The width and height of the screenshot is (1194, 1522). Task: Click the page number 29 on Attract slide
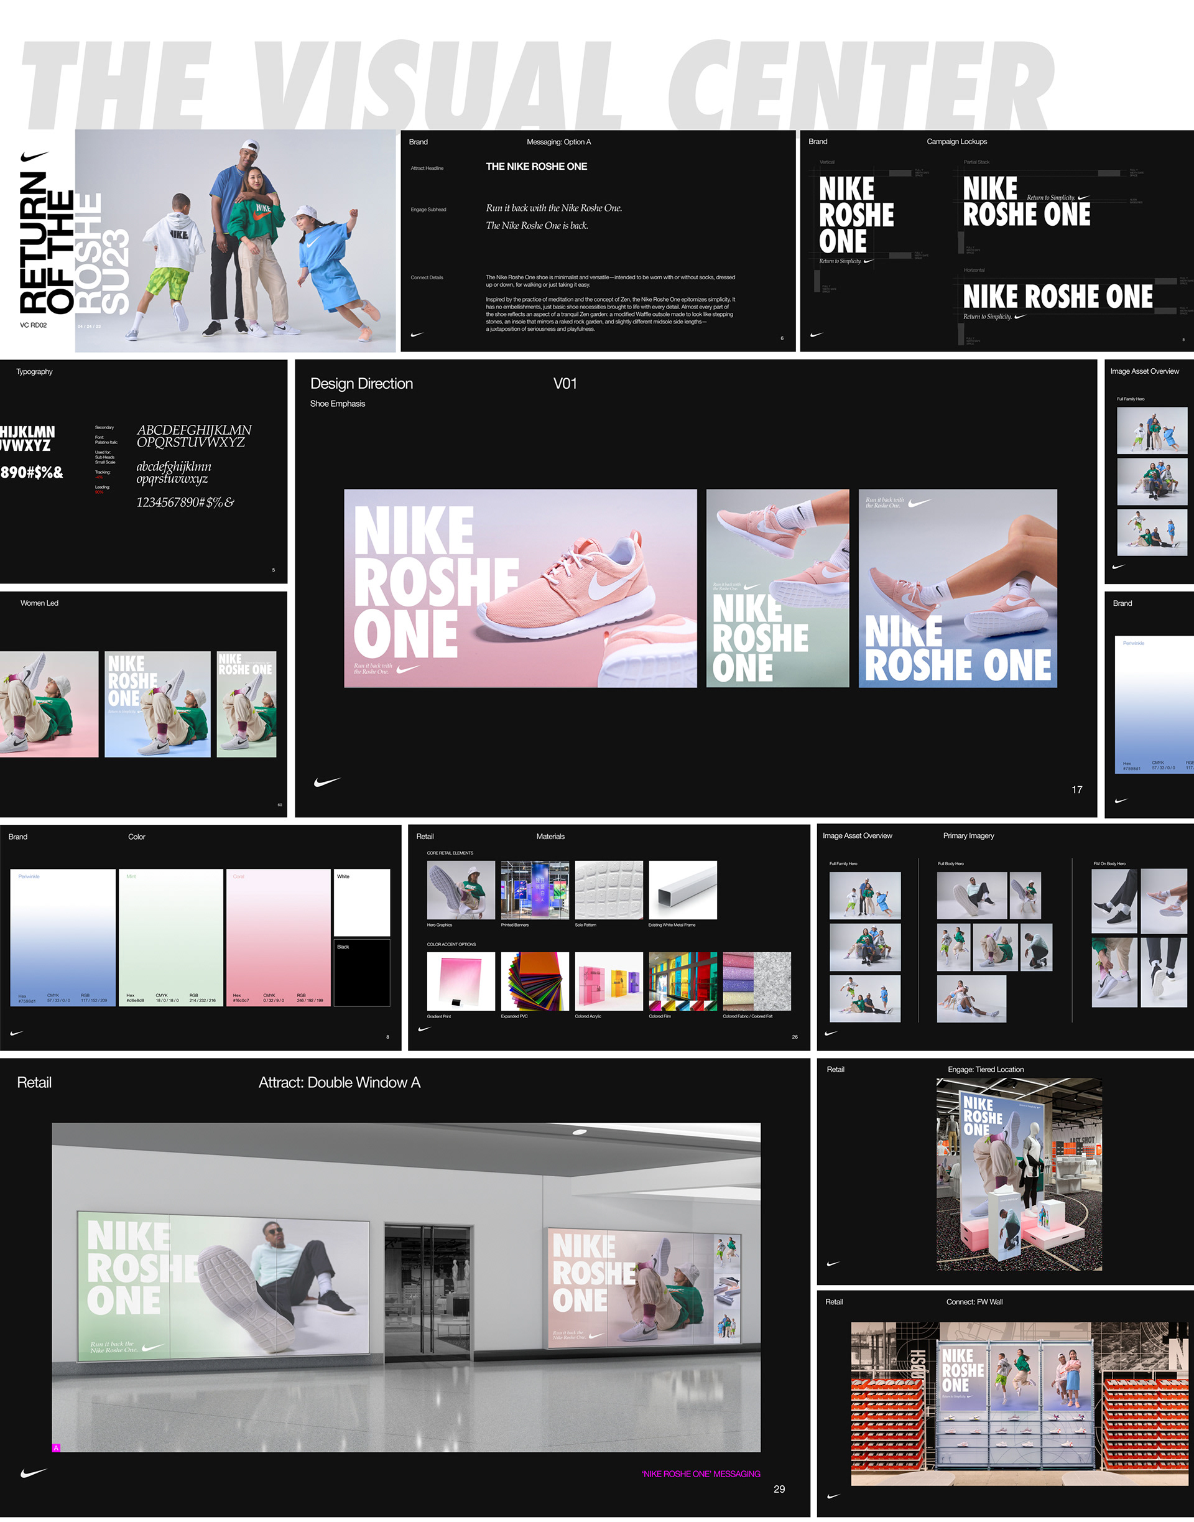(779, 1488)
